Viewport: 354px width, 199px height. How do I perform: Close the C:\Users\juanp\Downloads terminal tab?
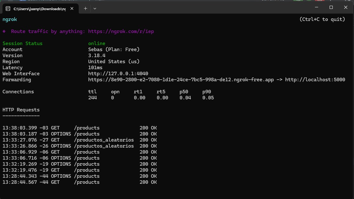coord(72,9)
